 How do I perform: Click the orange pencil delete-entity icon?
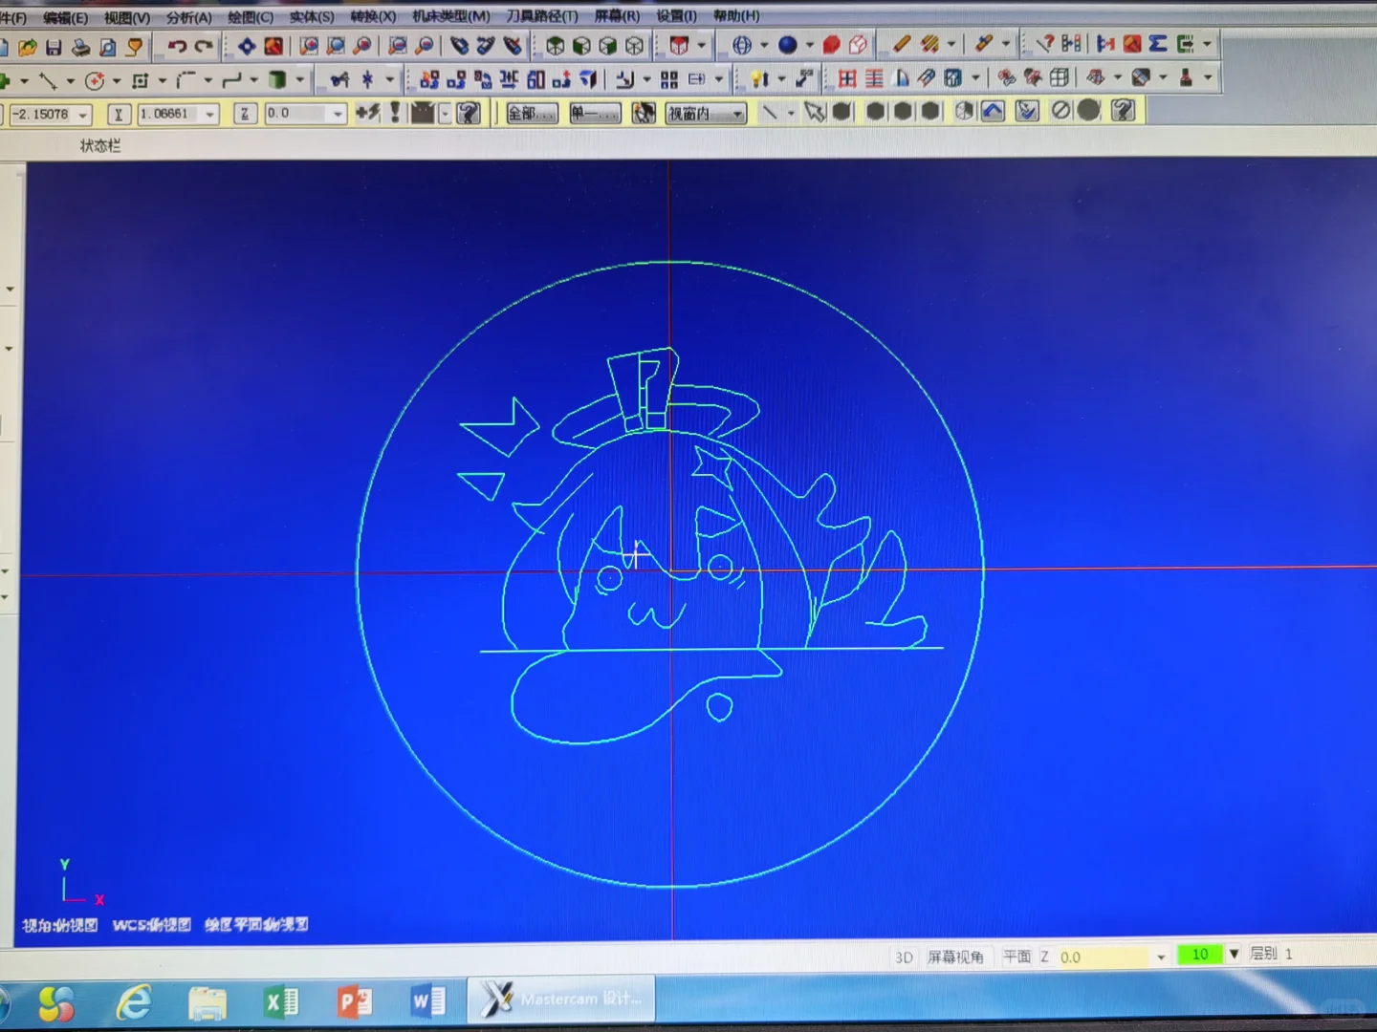tap(901, 44)
